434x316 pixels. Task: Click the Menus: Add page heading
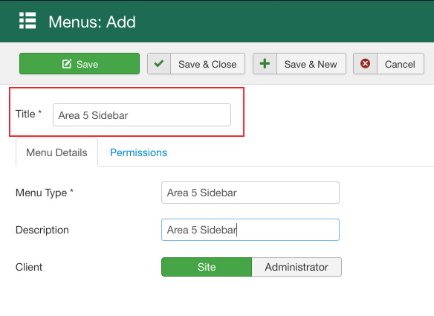(92, 22)
